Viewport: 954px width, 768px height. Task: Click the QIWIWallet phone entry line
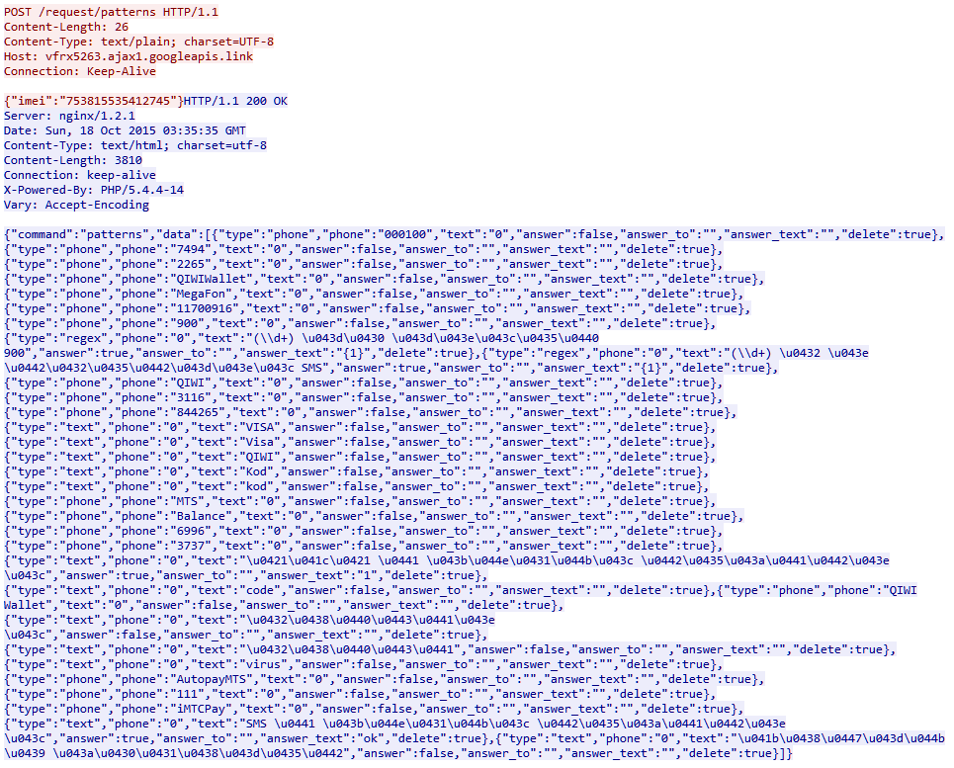click(x=384, y=279)
